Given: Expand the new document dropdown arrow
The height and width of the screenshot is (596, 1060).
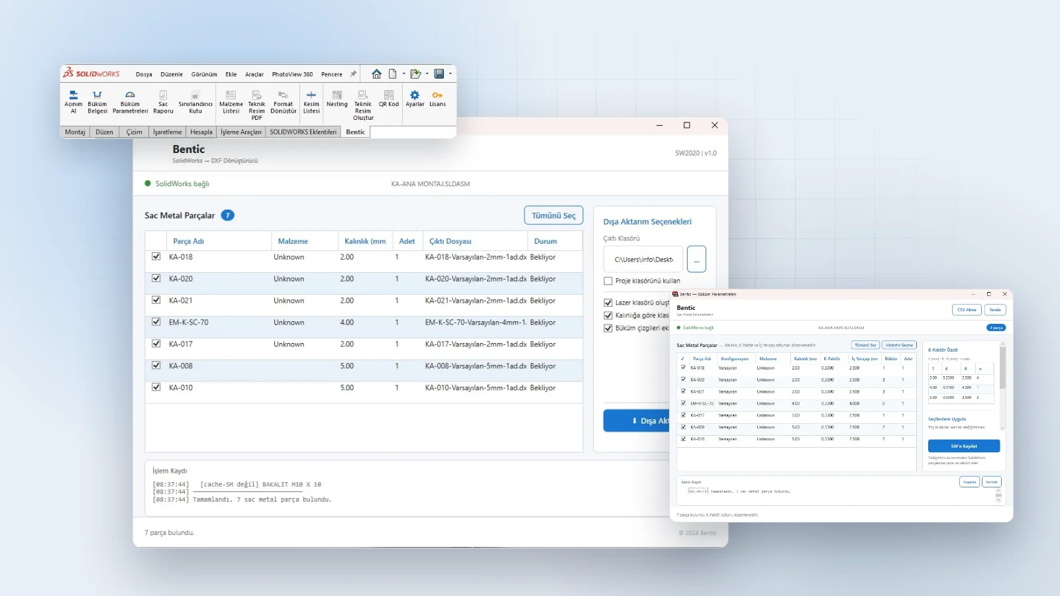Looking at the screenshot, I should pyautogui.click(x=404, y=74).
